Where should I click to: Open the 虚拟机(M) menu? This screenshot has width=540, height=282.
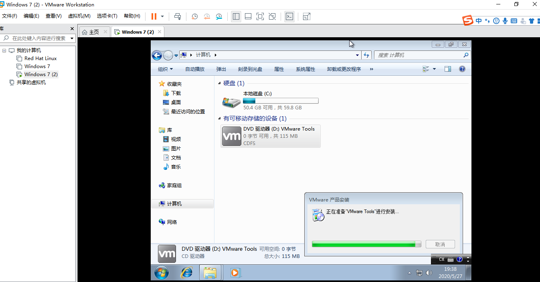[79, 16]
